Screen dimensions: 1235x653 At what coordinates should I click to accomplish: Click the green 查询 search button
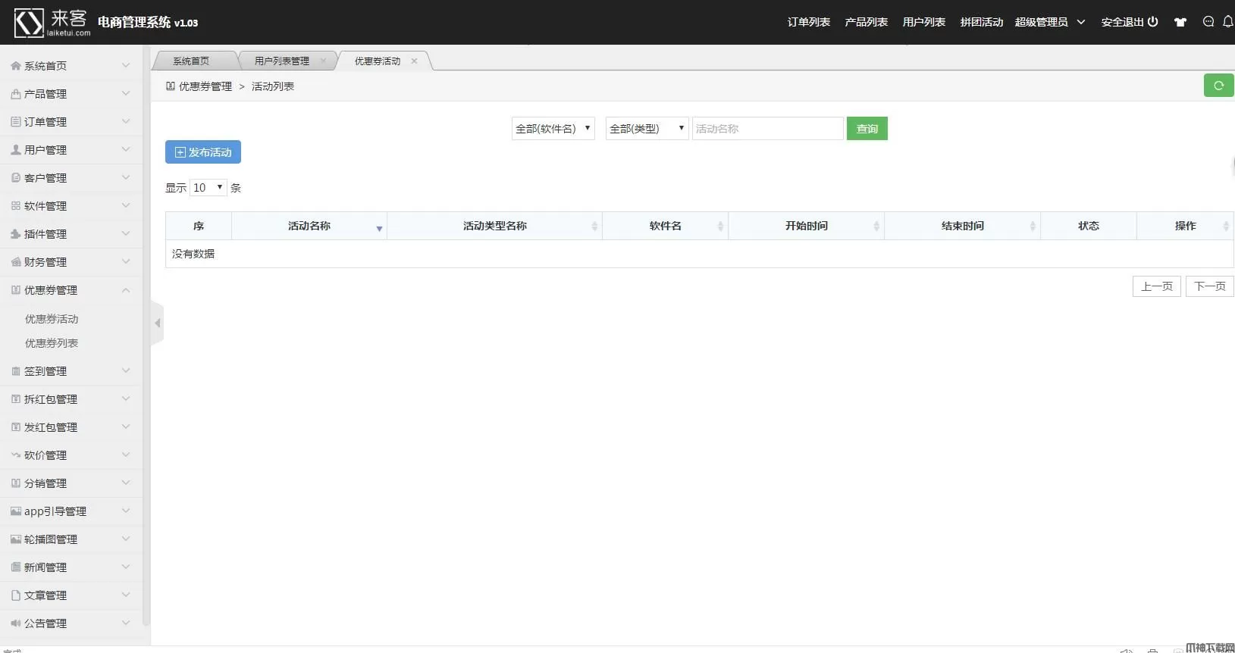pyautogui.click(x=867, y=129)
